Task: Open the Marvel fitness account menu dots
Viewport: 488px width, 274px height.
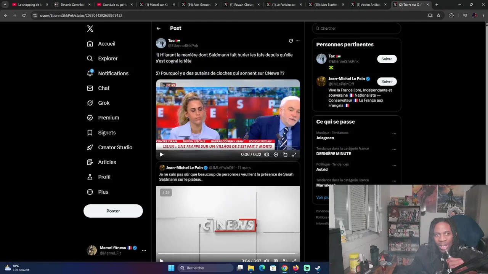Action: pos(144,250)
